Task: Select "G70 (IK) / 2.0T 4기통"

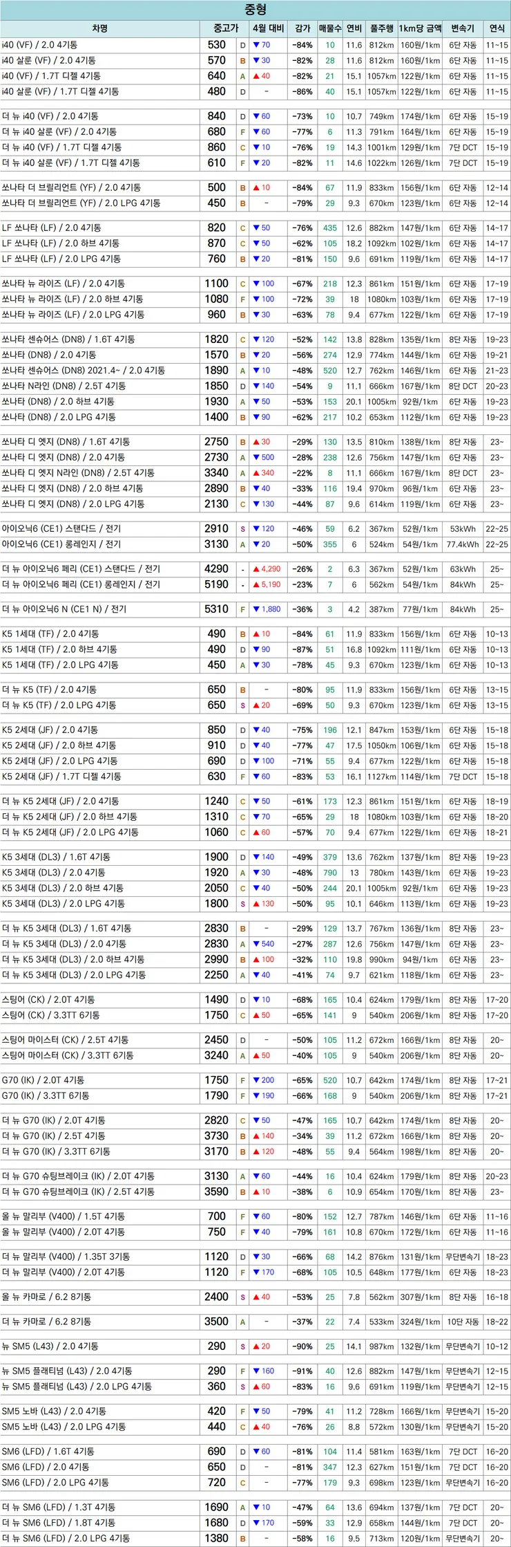Action: click(x=43, y=1080)
